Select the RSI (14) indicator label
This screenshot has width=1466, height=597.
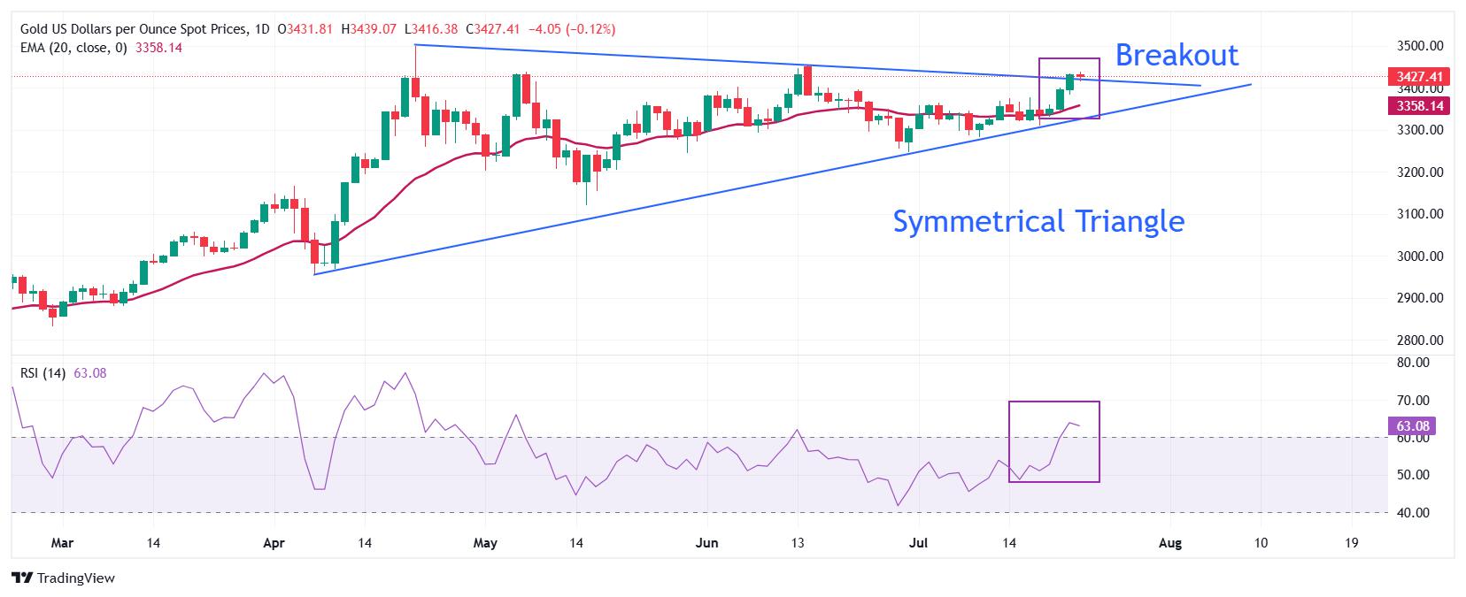tap(42, 373)
